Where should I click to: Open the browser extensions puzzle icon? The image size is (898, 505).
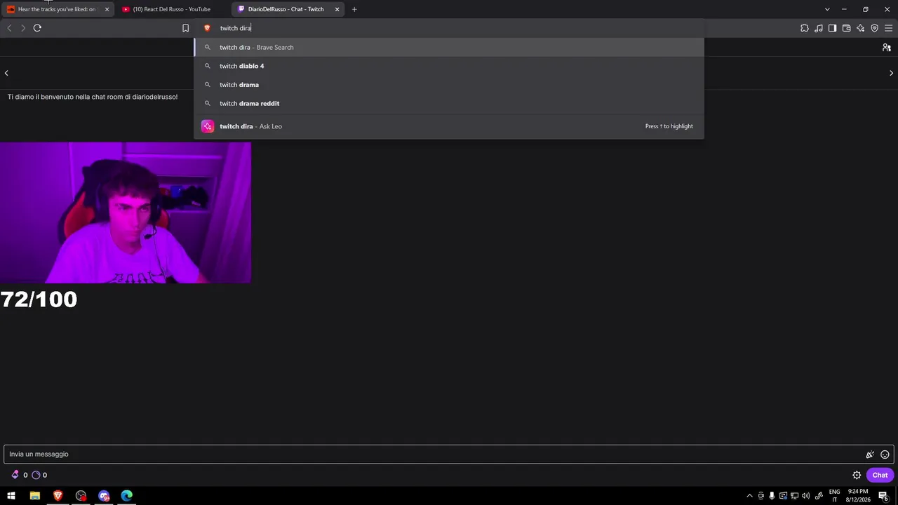(805, 28)
